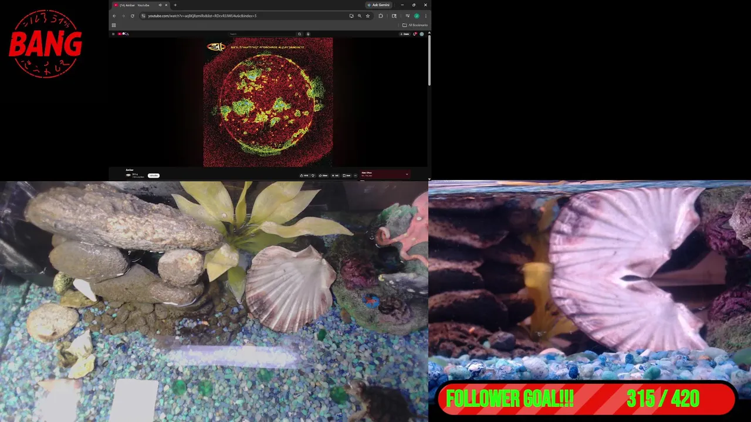Click YouTube search field
Screen dimensions: 751x422
pyautogui.click(x=262, y=34)
